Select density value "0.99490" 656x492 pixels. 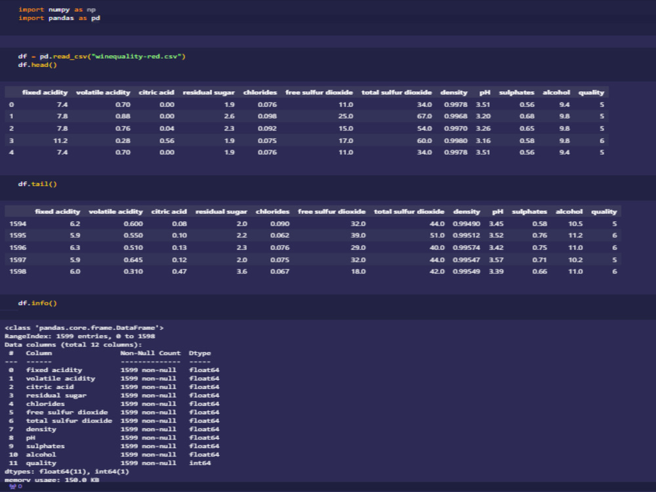point(466,224)
